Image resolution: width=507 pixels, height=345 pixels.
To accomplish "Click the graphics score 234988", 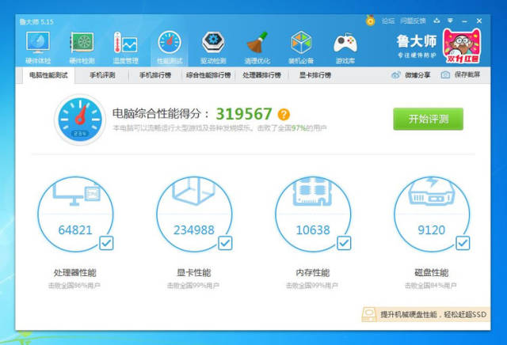I will coord(194,230).
